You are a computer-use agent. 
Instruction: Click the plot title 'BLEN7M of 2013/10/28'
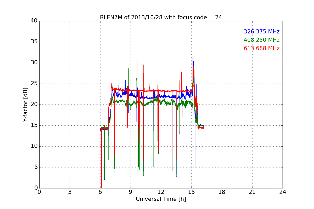[161, 18]
